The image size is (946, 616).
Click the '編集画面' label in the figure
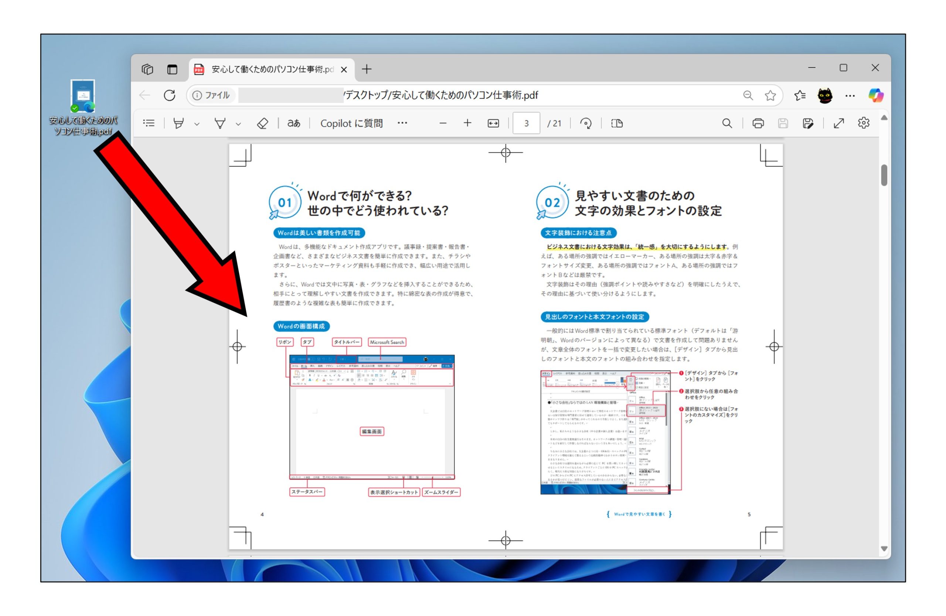[372, 431]
